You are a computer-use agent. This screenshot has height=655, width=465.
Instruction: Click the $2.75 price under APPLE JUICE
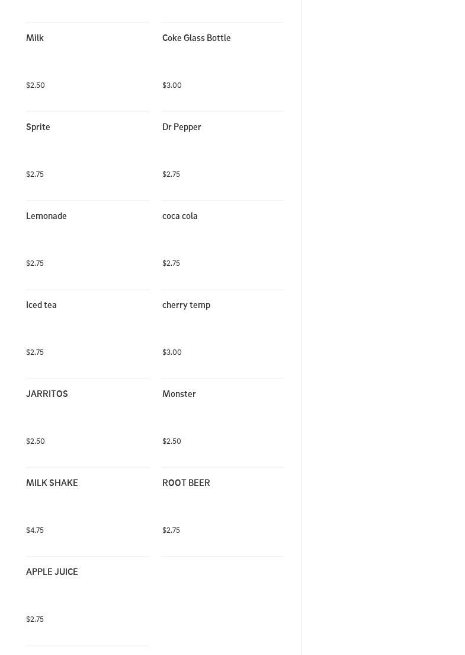[35, 619]
